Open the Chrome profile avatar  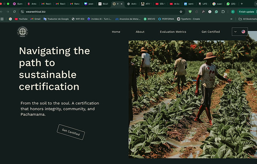233,12
